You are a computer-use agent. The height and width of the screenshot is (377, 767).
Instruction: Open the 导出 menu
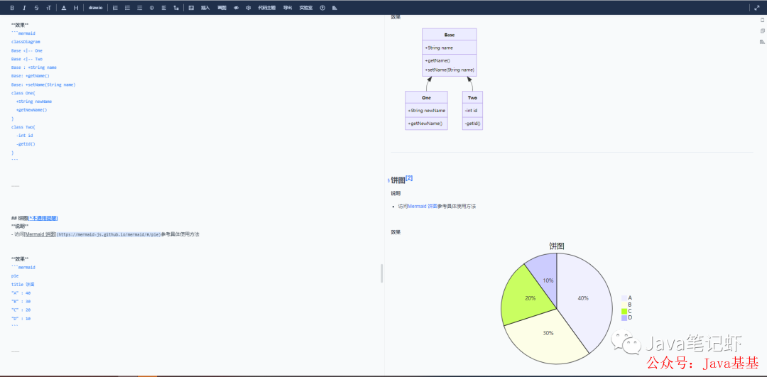click(x=288, y=8)
